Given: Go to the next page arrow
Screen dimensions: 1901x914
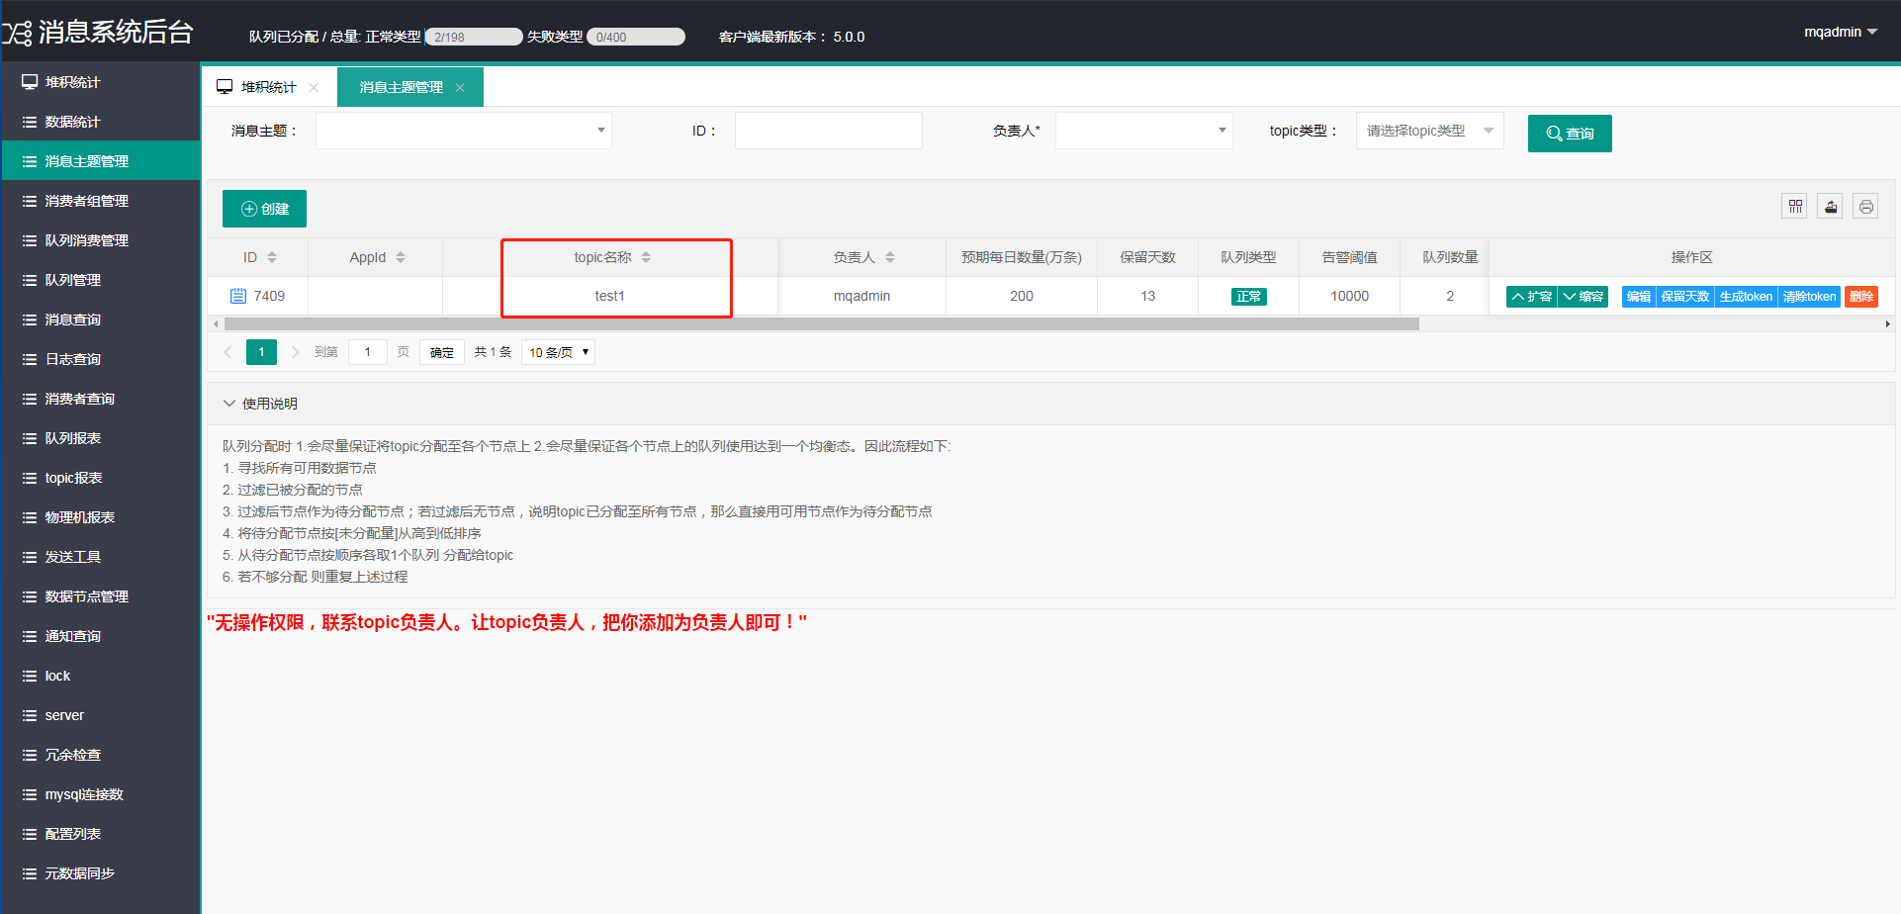Looking at the screenshot, I should [295, 352].
